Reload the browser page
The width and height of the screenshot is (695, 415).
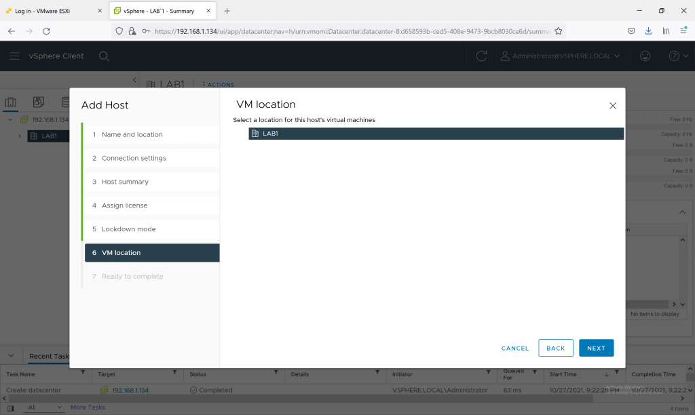[46, 31]
